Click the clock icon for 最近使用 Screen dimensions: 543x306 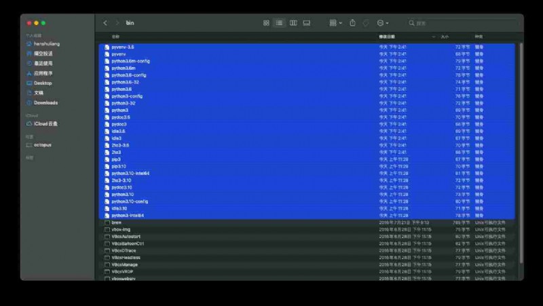pos(29,63)
